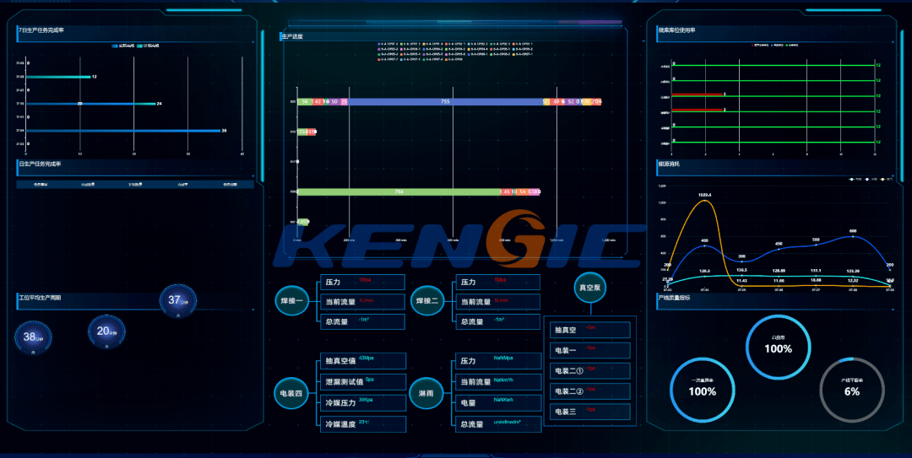Click the 784 green segment in 生产进度 chart

(399, 191)
